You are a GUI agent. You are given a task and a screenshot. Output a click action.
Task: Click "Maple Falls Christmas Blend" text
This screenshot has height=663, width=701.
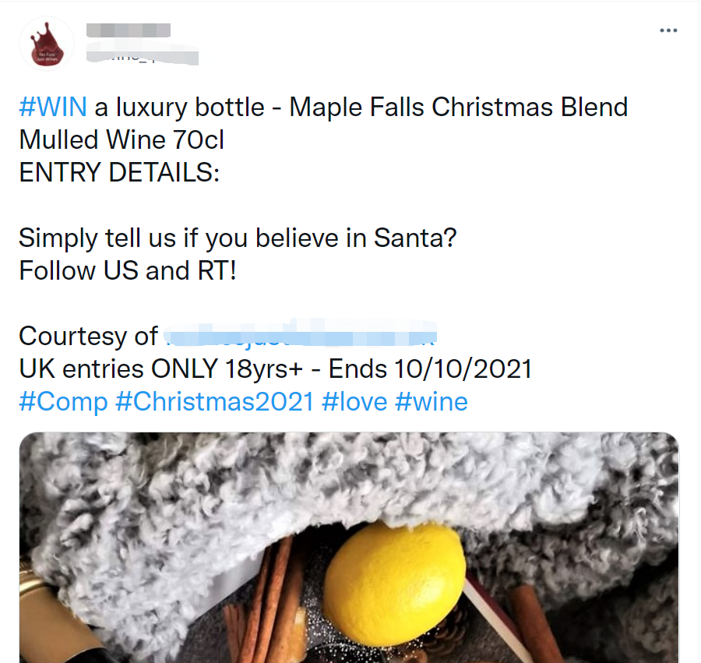(458, 107)
